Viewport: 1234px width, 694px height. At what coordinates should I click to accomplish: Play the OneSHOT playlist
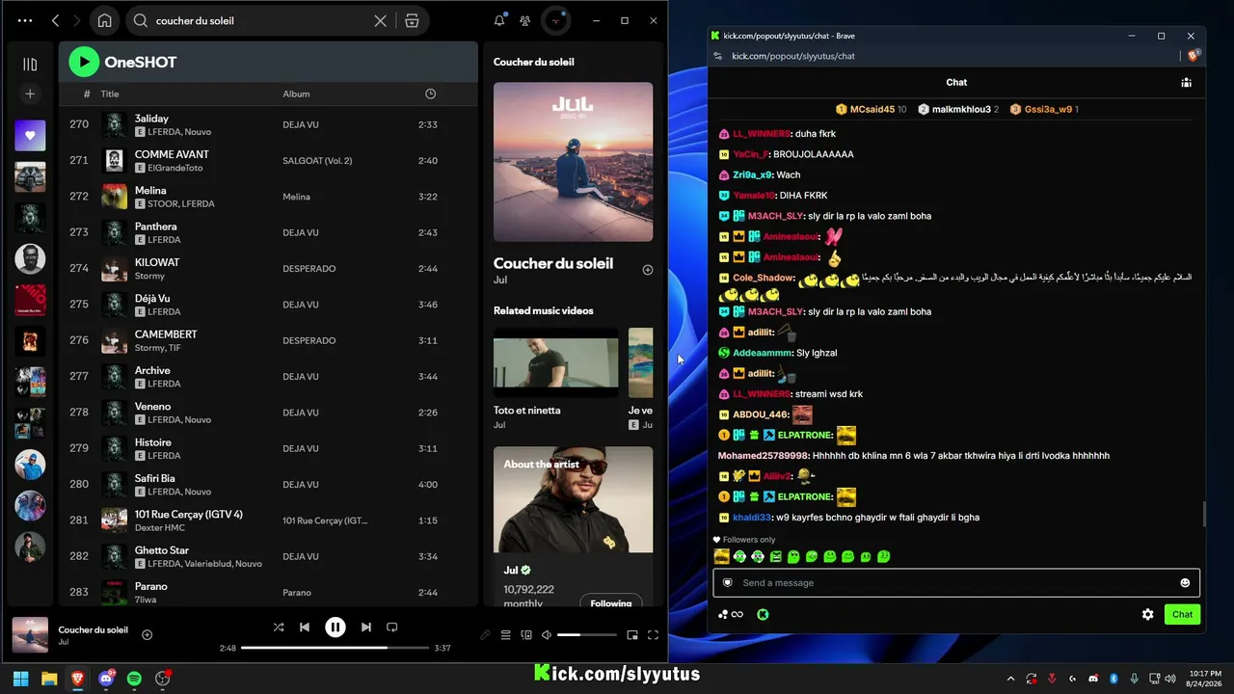click(84, 62)
